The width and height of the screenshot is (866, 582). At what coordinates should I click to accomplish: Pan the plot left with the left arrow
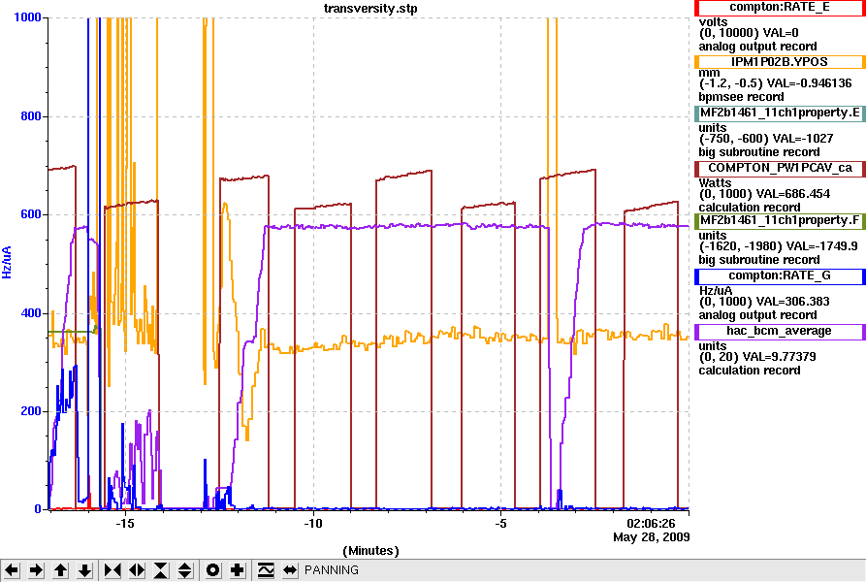tap(12, 569)
